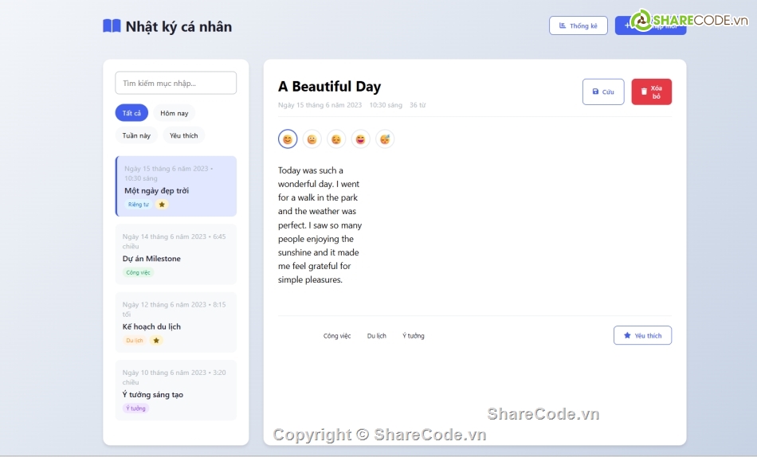Save the entry with the Cứu button
Image resolution: width=757 pixels, height=457 pixels.
click(x=603, y=92)
